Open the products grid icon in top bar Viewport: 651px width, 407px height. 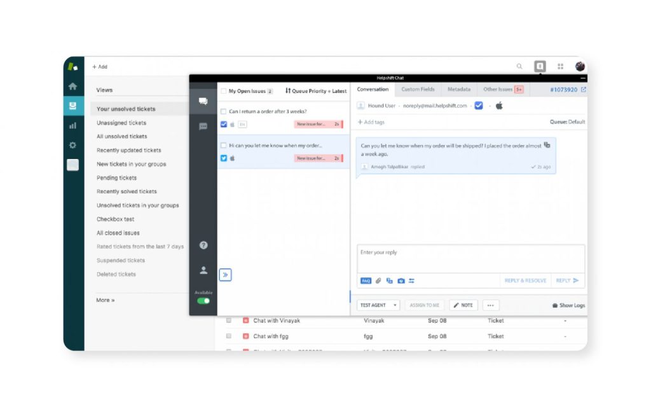point(561,66)
